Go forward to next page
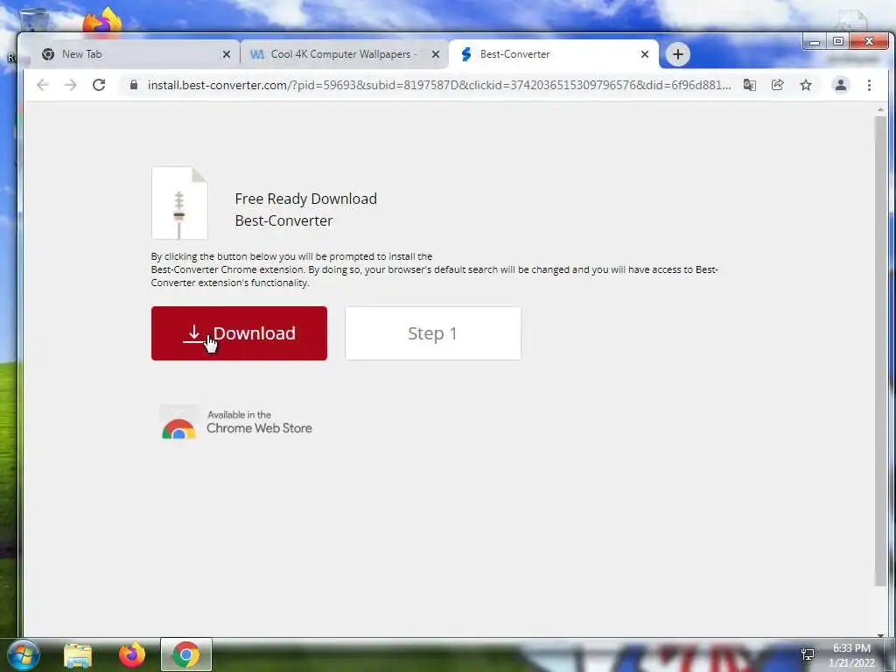 (70, 85)
